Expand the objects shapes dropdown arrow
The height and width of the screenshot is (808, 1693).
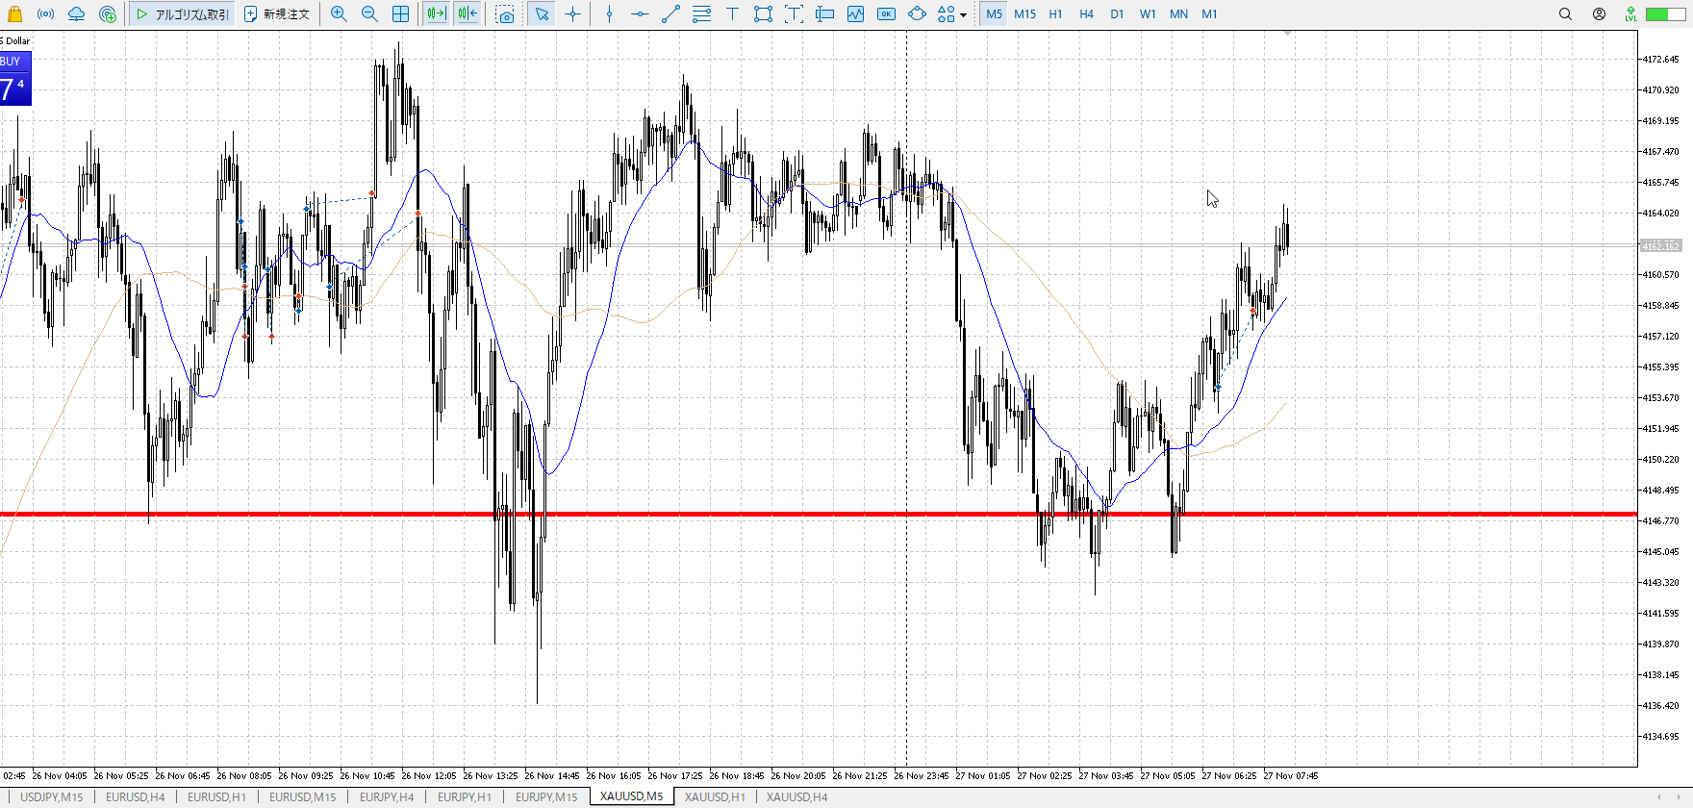pos(963,14)
